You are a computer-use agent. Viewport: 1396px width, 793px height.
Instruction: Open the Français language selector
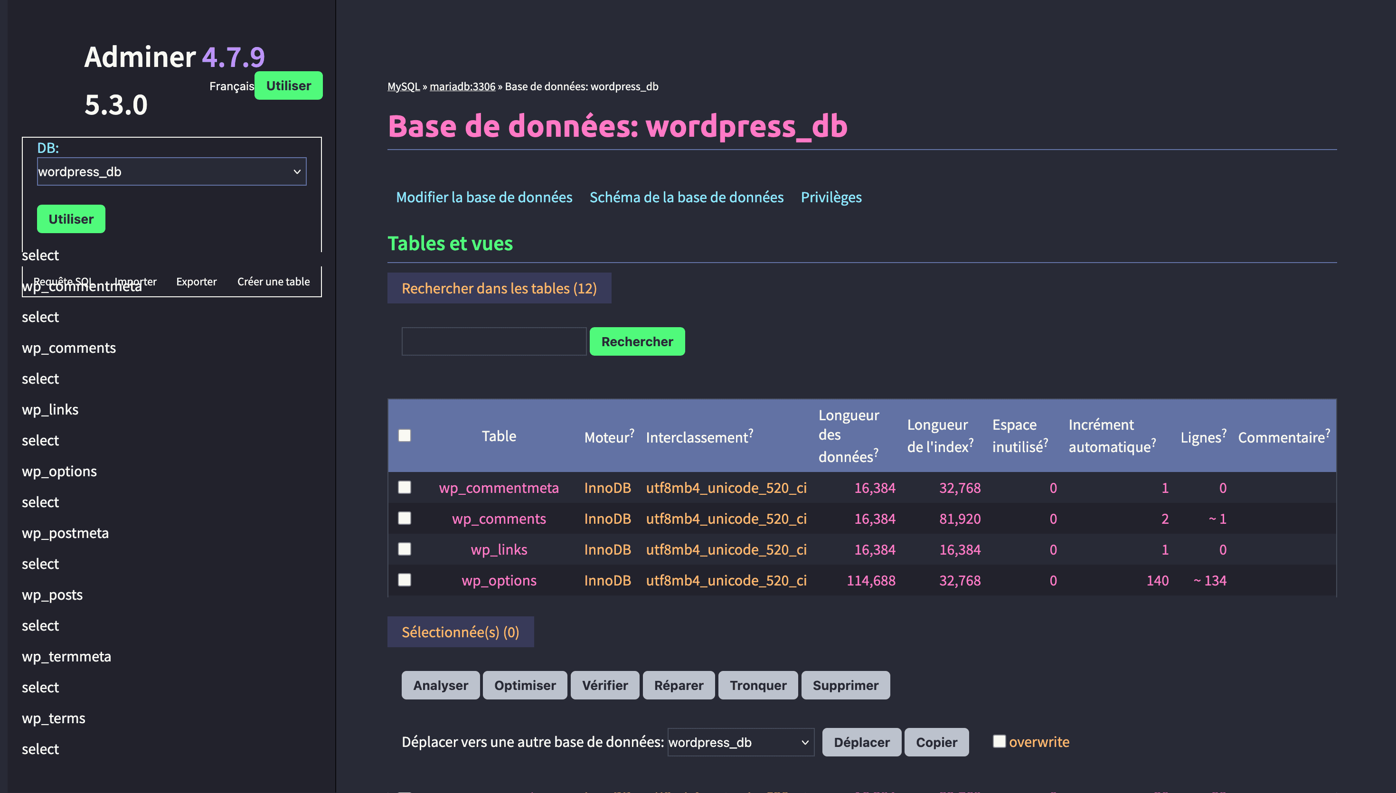click(231, 86)
